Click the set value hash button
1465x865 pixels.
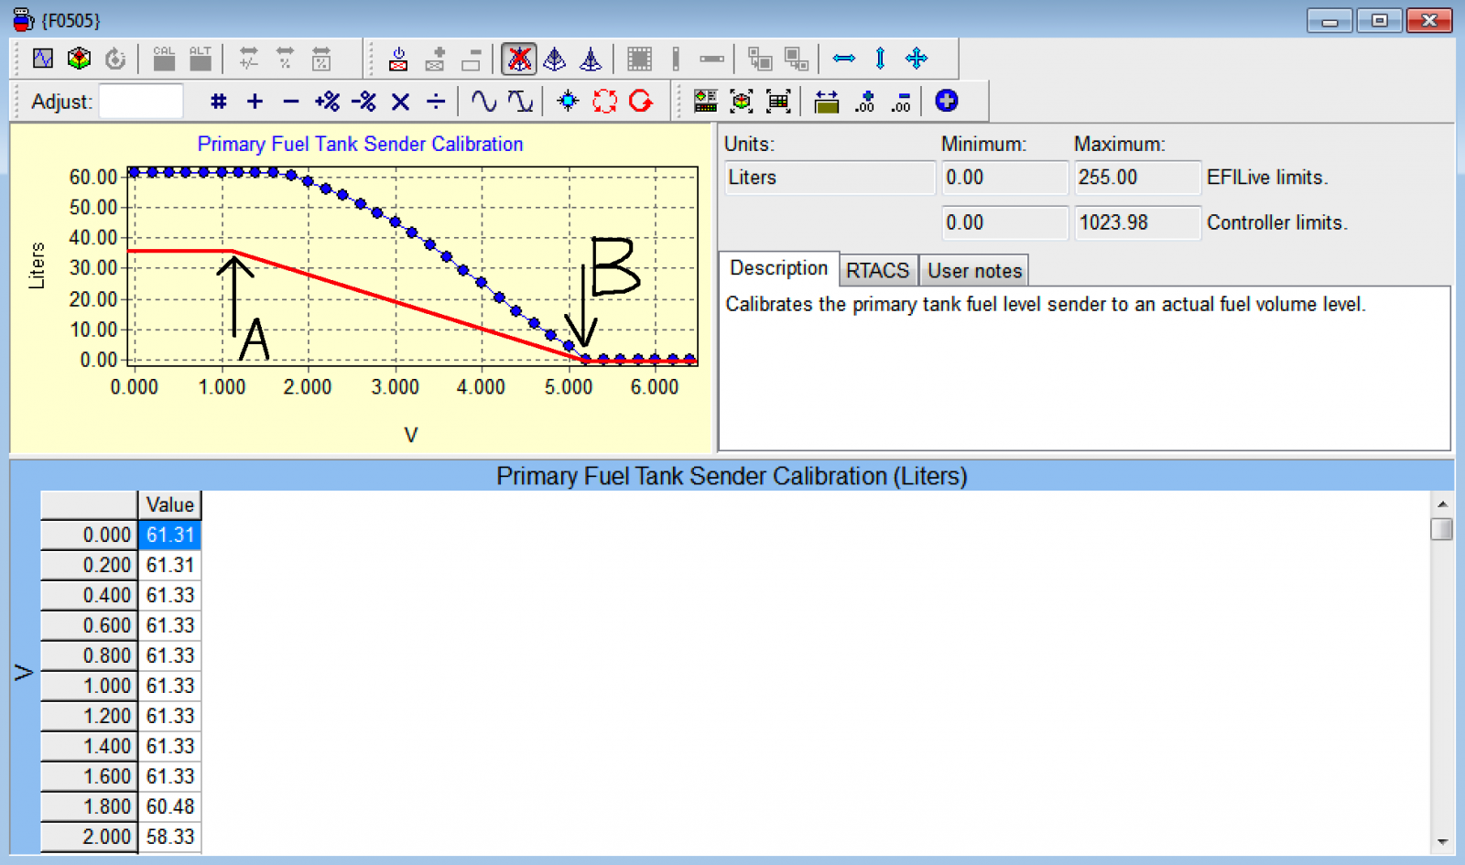[x=218, y=101]
